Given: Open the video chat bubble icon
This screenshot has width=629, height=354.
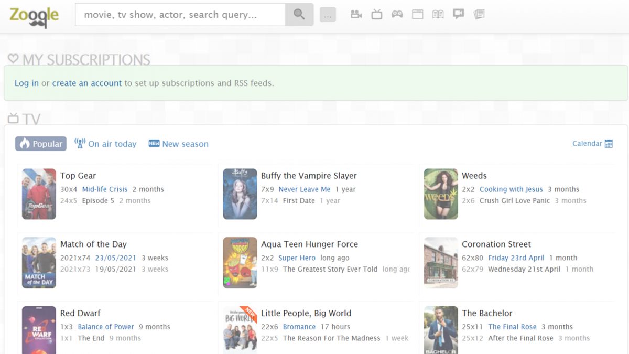Looking at the screenshot, I should pyautogui.click(x=459, y=14).
